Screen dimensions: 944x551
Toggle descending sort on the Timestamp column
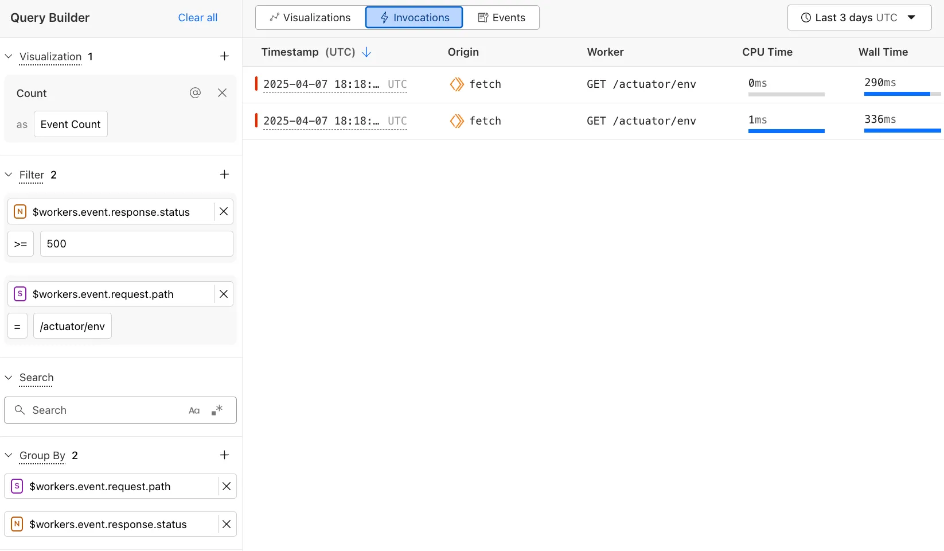click(x=367, y=52)
